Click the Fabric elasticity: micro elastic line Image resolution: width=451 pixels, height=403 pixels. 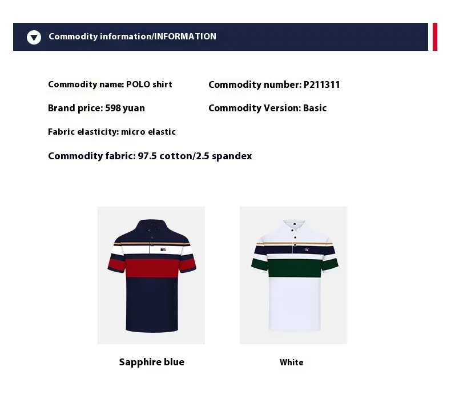[112, 132]
